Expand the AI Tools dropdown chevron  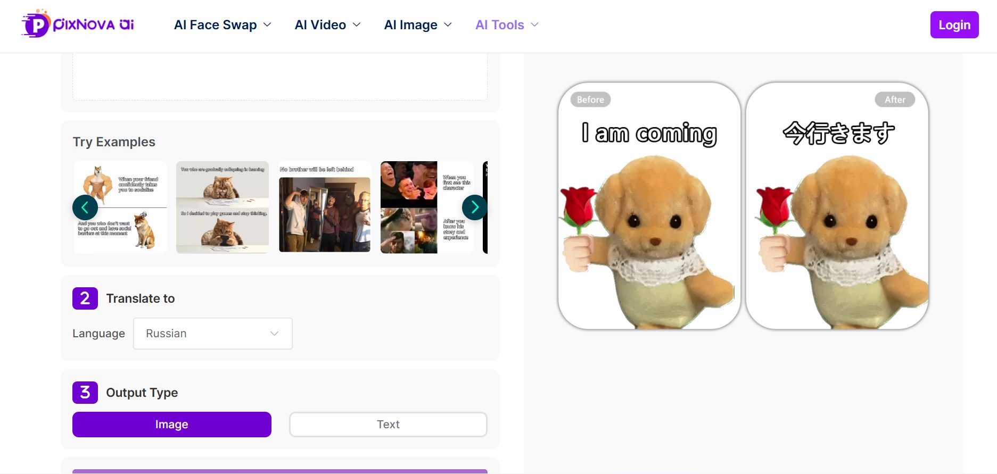(535, 25)
